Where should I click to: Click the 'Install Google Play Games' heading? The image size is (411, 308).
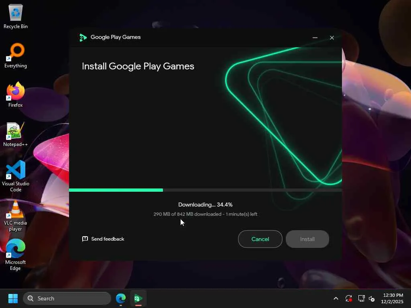pos(138,66)
